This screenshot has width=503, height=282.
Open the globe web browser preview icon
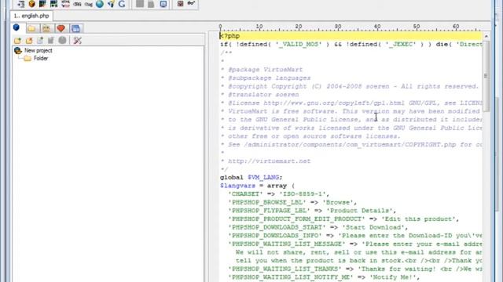(x=100, y=4)
